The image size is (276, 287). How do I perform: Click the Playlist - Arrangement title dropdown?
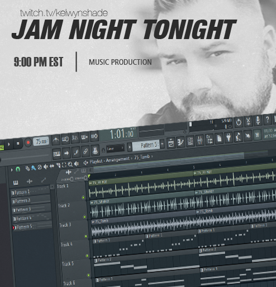click(110, 160)
